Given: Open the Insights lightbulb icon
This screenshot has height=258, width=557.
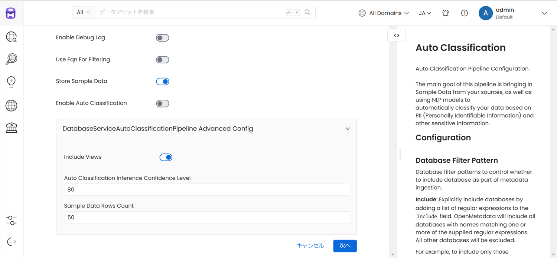Looking at the screenshot, I should pyautogui.click(x=12, y=82).
